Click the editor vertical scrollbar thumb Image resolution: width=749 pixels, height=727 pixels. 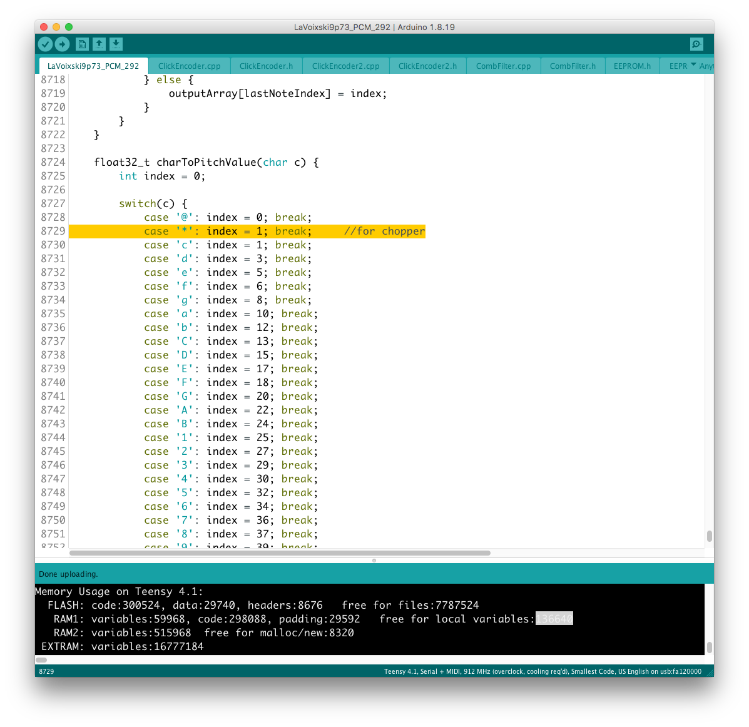coord(709,536)
